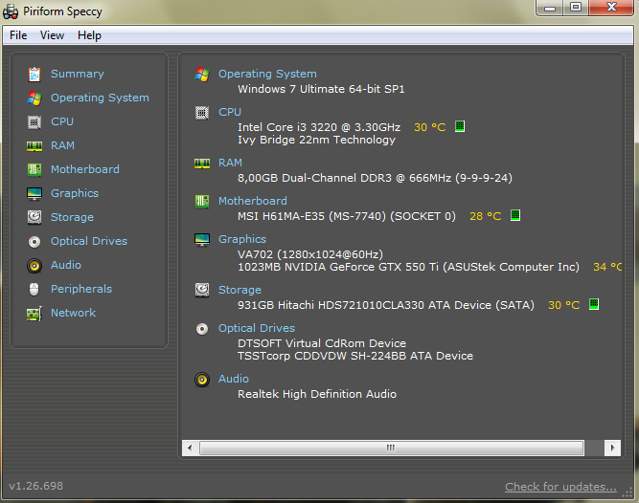Switch to the RAM section in sidebar
This screenshot has width=639, height=503.
tap(62, 145)
